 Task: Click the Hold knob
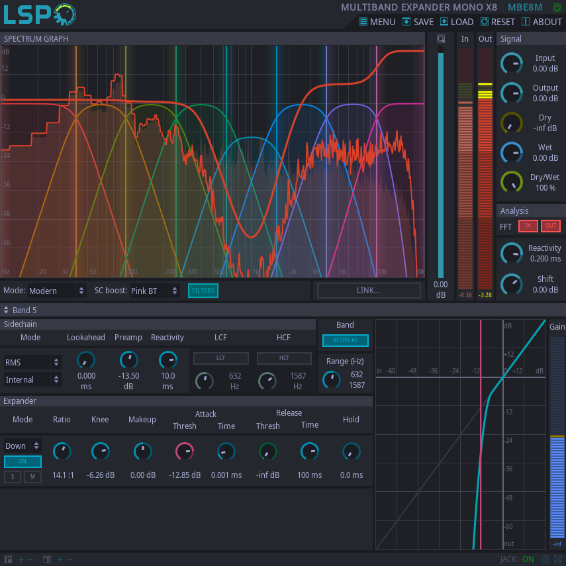(352, 451)
